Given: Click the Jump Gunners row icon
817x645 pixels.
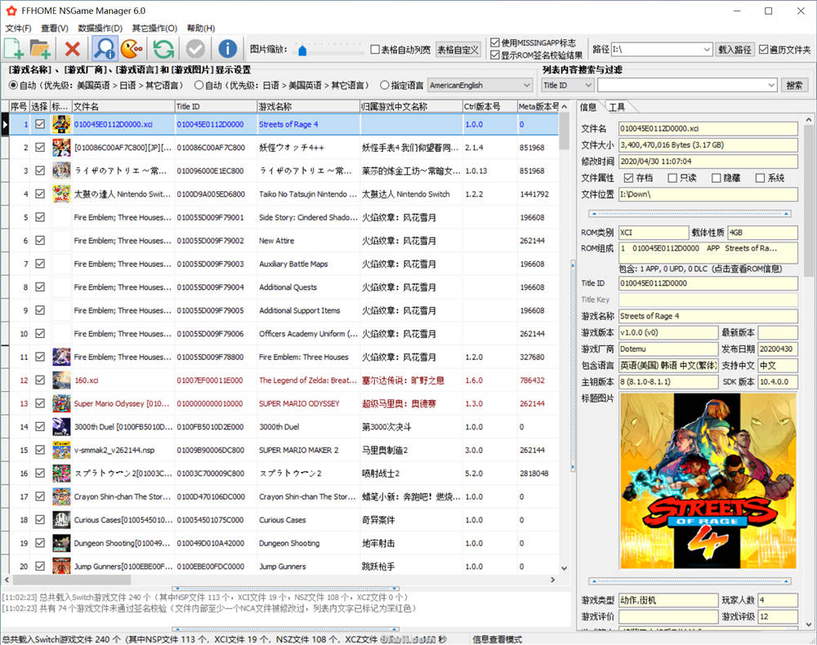Looking at the screenshot, I should 61,566.
